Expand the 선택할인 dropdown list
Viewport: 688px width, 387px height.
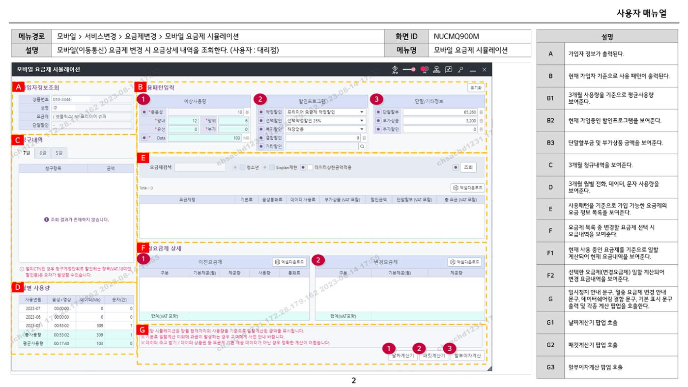tap(326, 121)
